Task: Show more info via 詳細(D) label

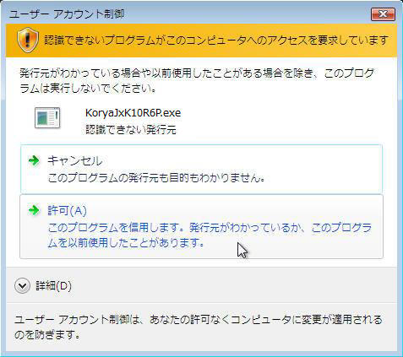Action: (x=53, y=286)
